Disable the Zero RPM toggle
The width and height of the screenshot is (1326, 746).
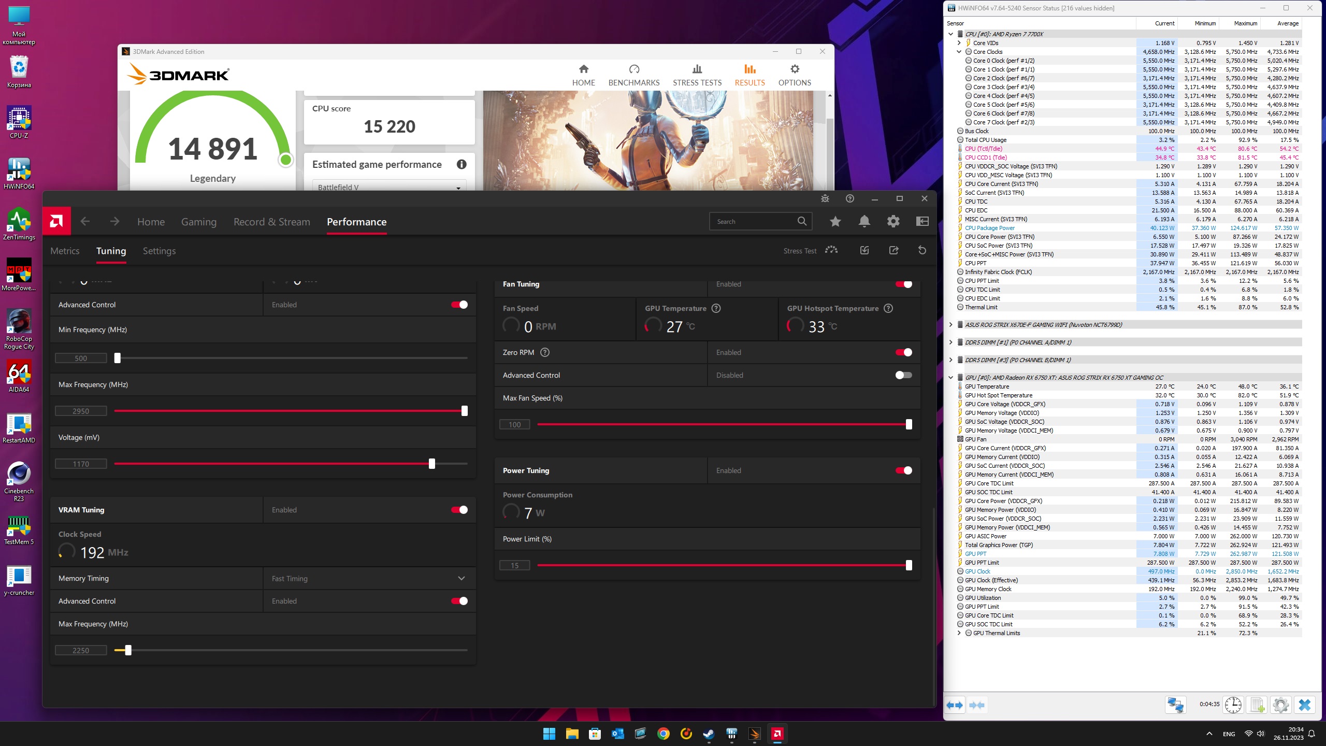(x=904, y=352)
